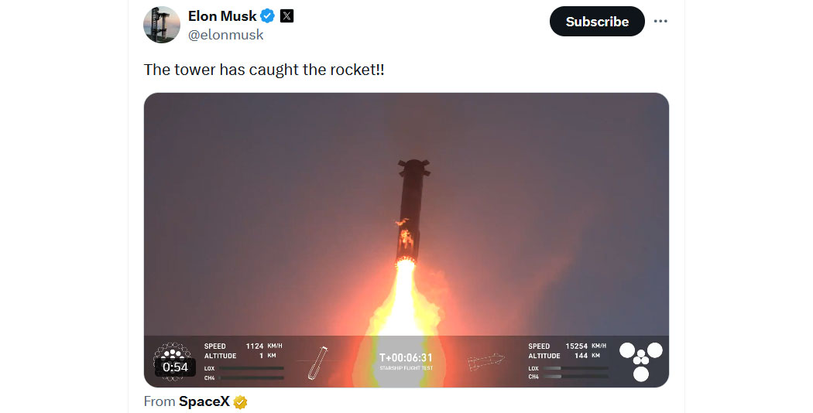Click the ship engine circles diagram

click(641, 361)
